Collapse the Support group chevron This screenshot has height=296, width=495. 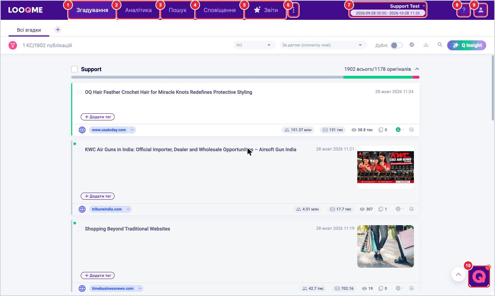[417, 69]
